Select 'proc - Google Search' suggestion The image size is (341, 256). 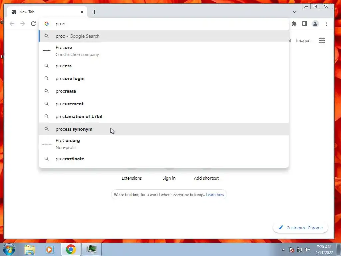coord(164,36)
